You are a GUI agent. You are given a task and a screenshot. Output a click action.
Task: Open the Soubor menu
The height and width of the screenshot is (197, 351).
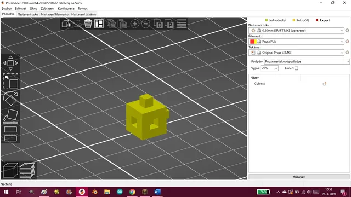[7, 9]
